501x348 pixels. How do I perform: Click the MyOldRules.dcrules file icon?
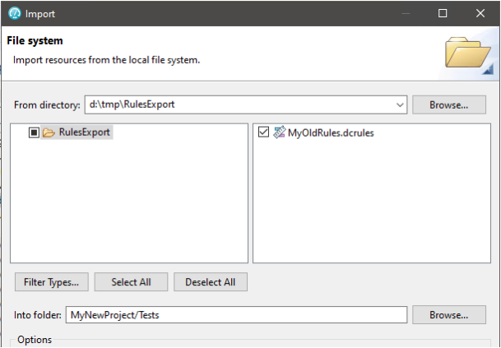[279, 132]
